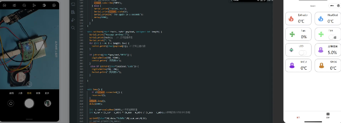Click the "digitalWrite(IO0, HIGH);" line
Viewport: 341px width, 123px height.
pos(105,57)
